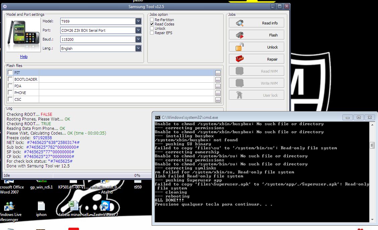The image size is (378, 230).
Task: Browse for CSC file with ellipsis button
Action: (x=218, y=100)
